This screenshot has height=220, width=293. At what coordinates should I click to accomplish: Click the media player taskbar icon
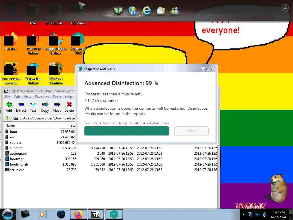tap(42, 214)
